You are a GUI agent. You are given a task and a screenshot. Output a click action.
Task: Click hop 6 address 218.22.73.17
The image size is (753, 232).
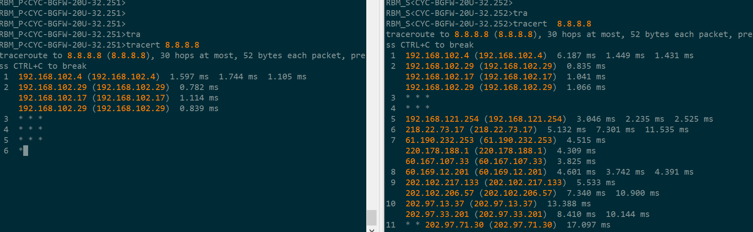434,130
